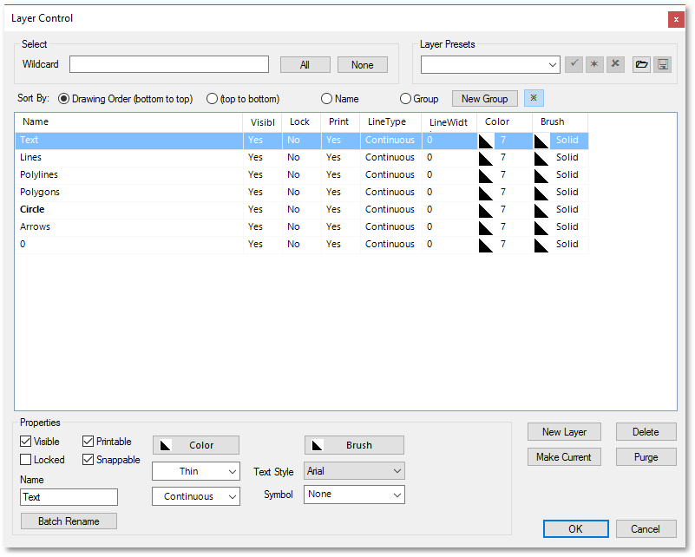695x557 pixels.
Task: Select the Lines layer row
Action: click(302, 158)
